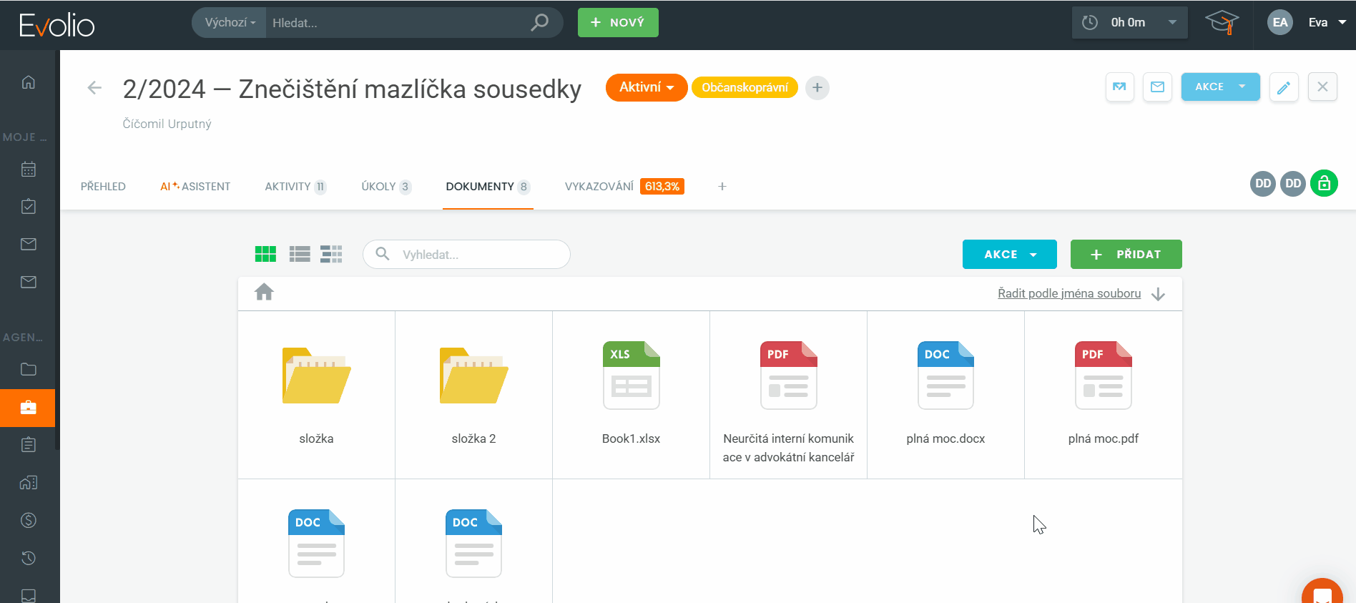Click the home icon in left sidebar
Image resolution: width=1356 pixels, height=603 pixels.
[x=29, y=82]
